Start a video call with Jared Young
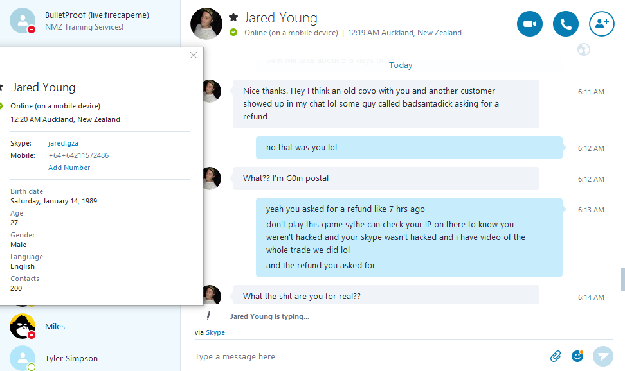Image resolution: width=625 pixels, height=371 pixels. (529, 24)
